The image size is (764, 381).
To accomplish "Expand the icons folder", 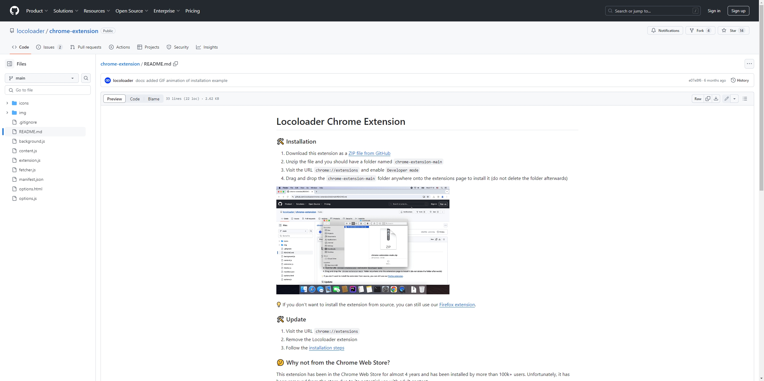I will pyautogui.click(x=7, y=103).
